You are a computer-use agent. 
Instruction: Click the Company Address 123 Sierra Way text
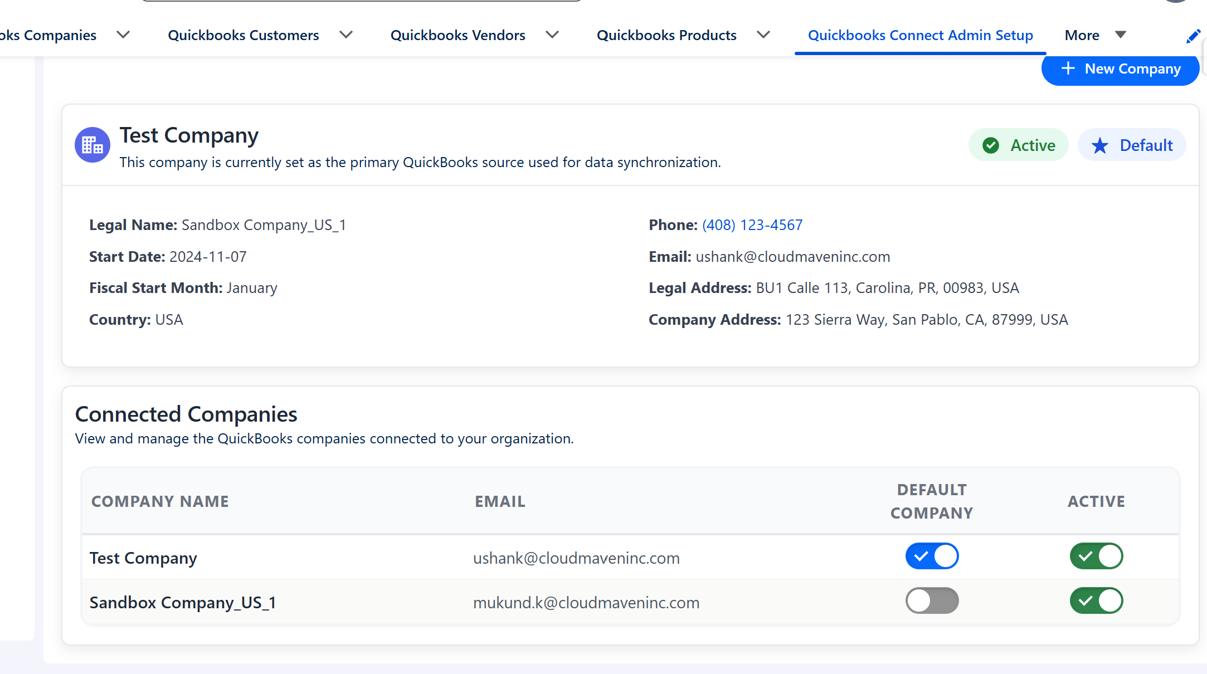point(927,320)
